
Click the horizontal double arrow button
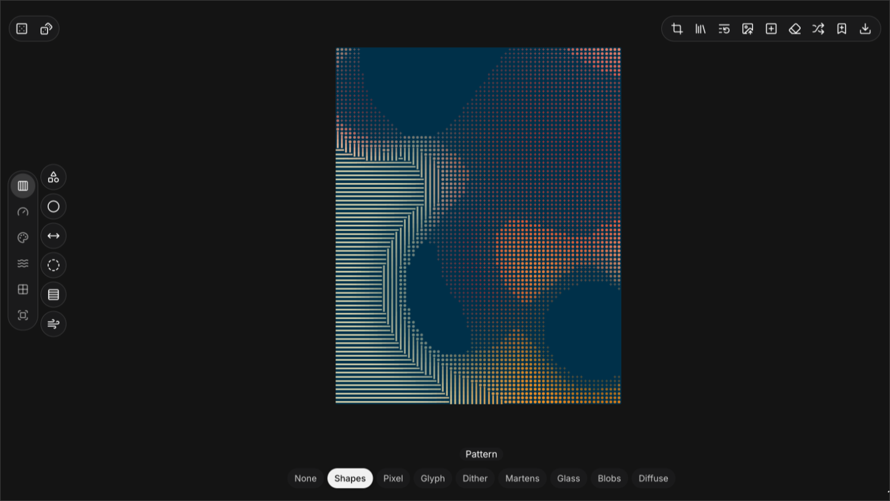54,236
